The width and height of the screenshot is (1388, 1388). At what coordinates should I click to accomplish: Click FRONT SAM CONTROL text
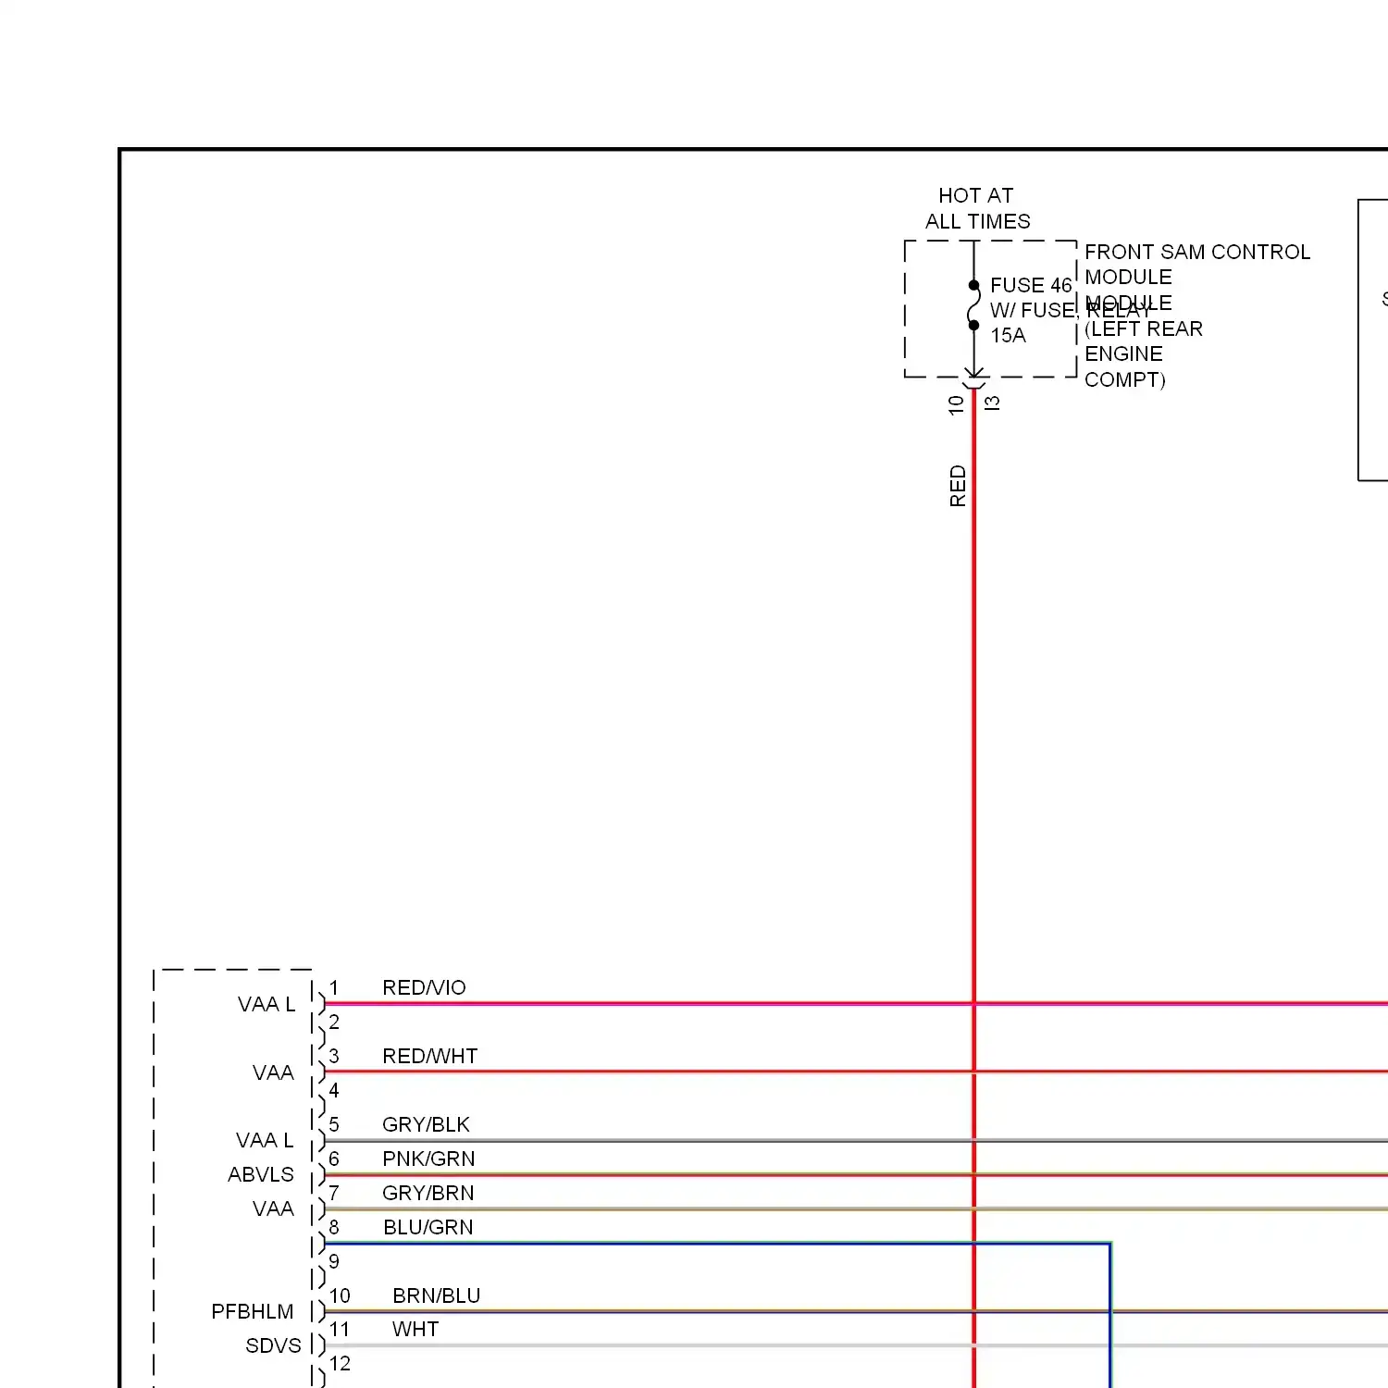pos(1197,252)
